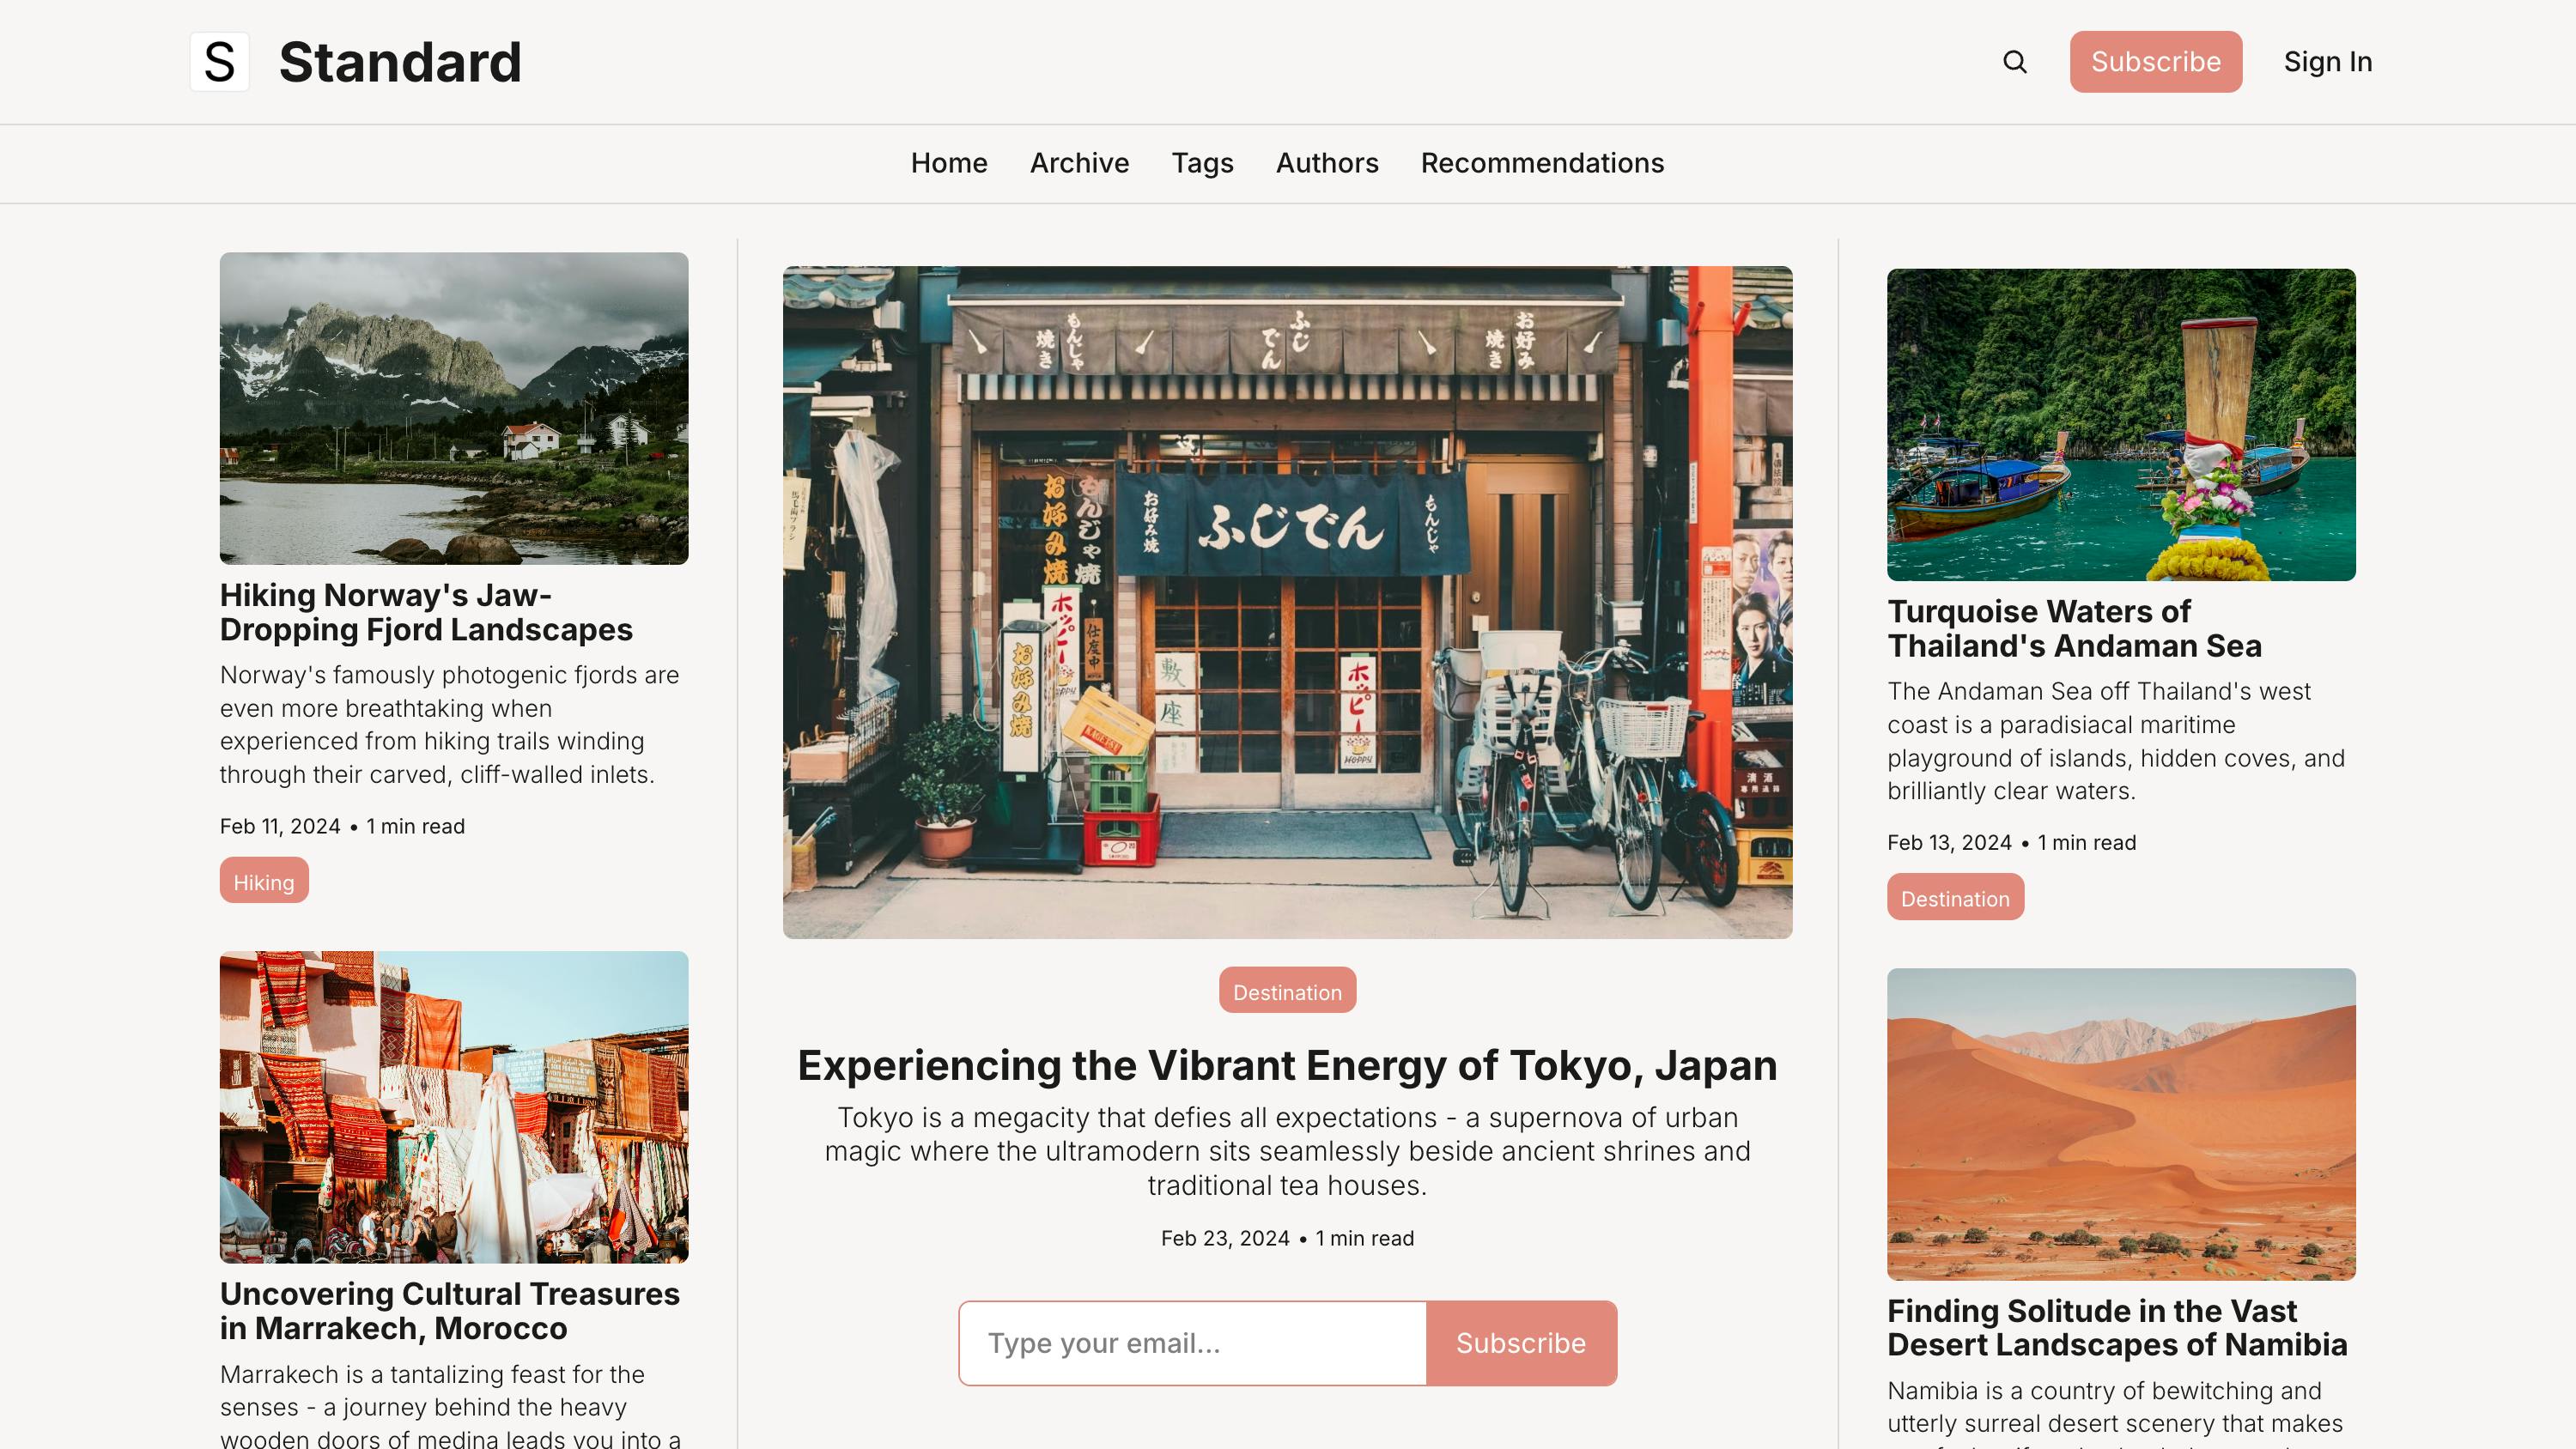The image size is (2576, 1449).
Task: Click the email input field
Action: pos(1190,1342)
